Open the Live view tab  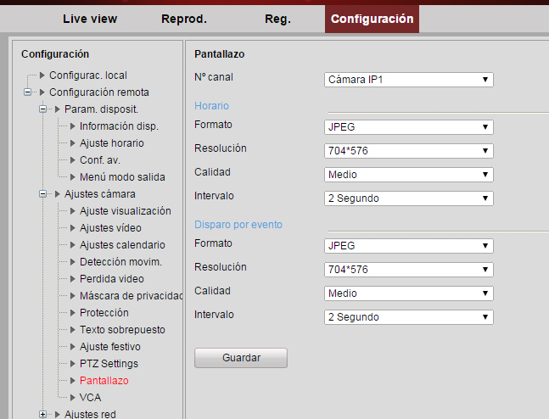tap(90, 19)
